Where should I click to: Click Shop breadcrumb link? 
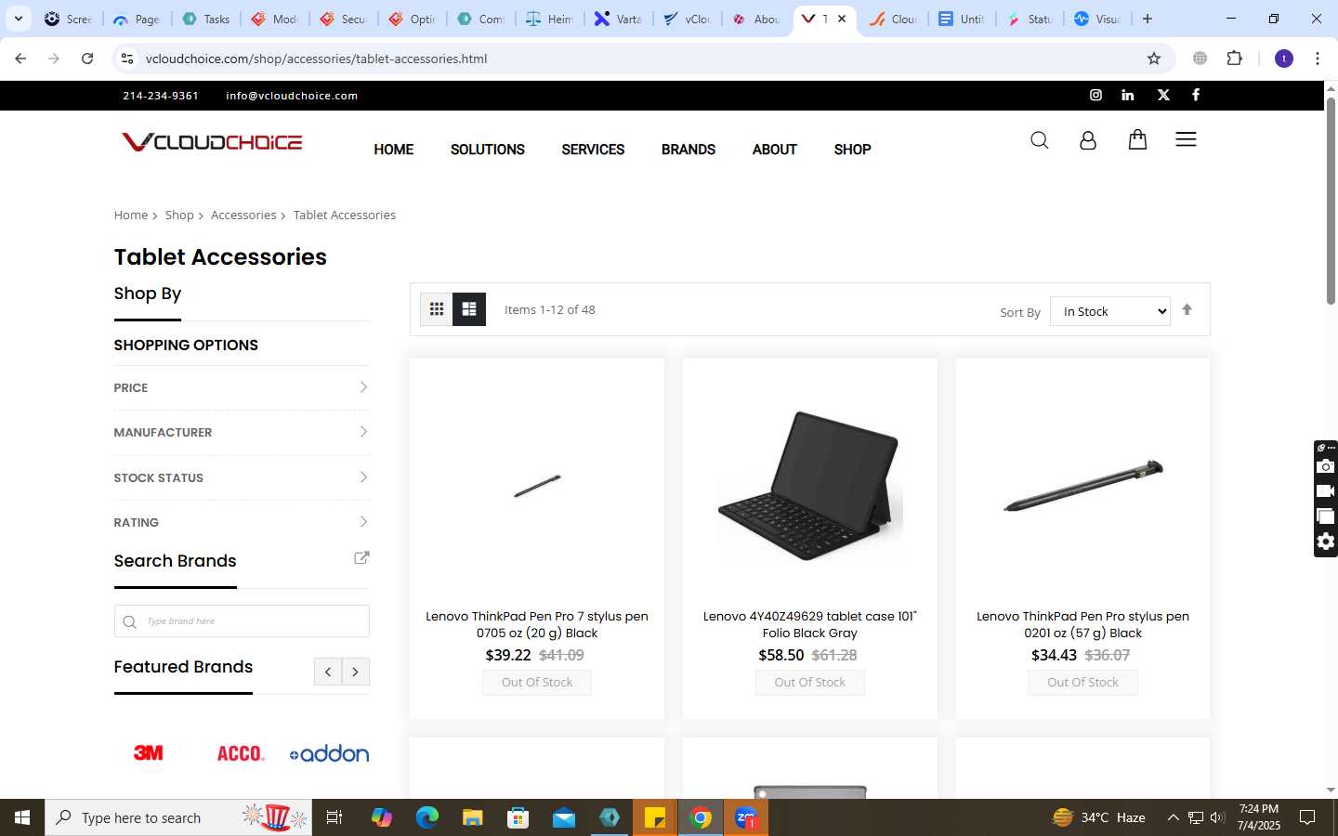point(179,215)
